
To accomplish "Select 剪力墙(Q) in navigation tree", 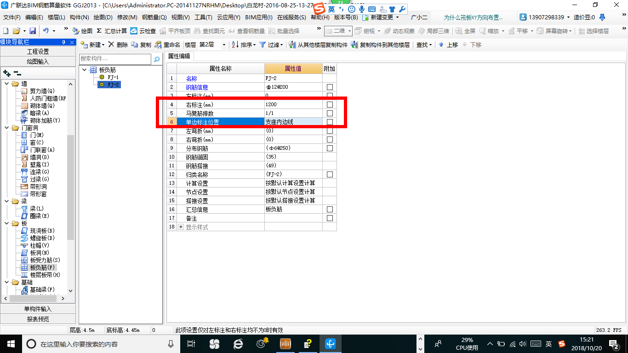I will [42, 91].
